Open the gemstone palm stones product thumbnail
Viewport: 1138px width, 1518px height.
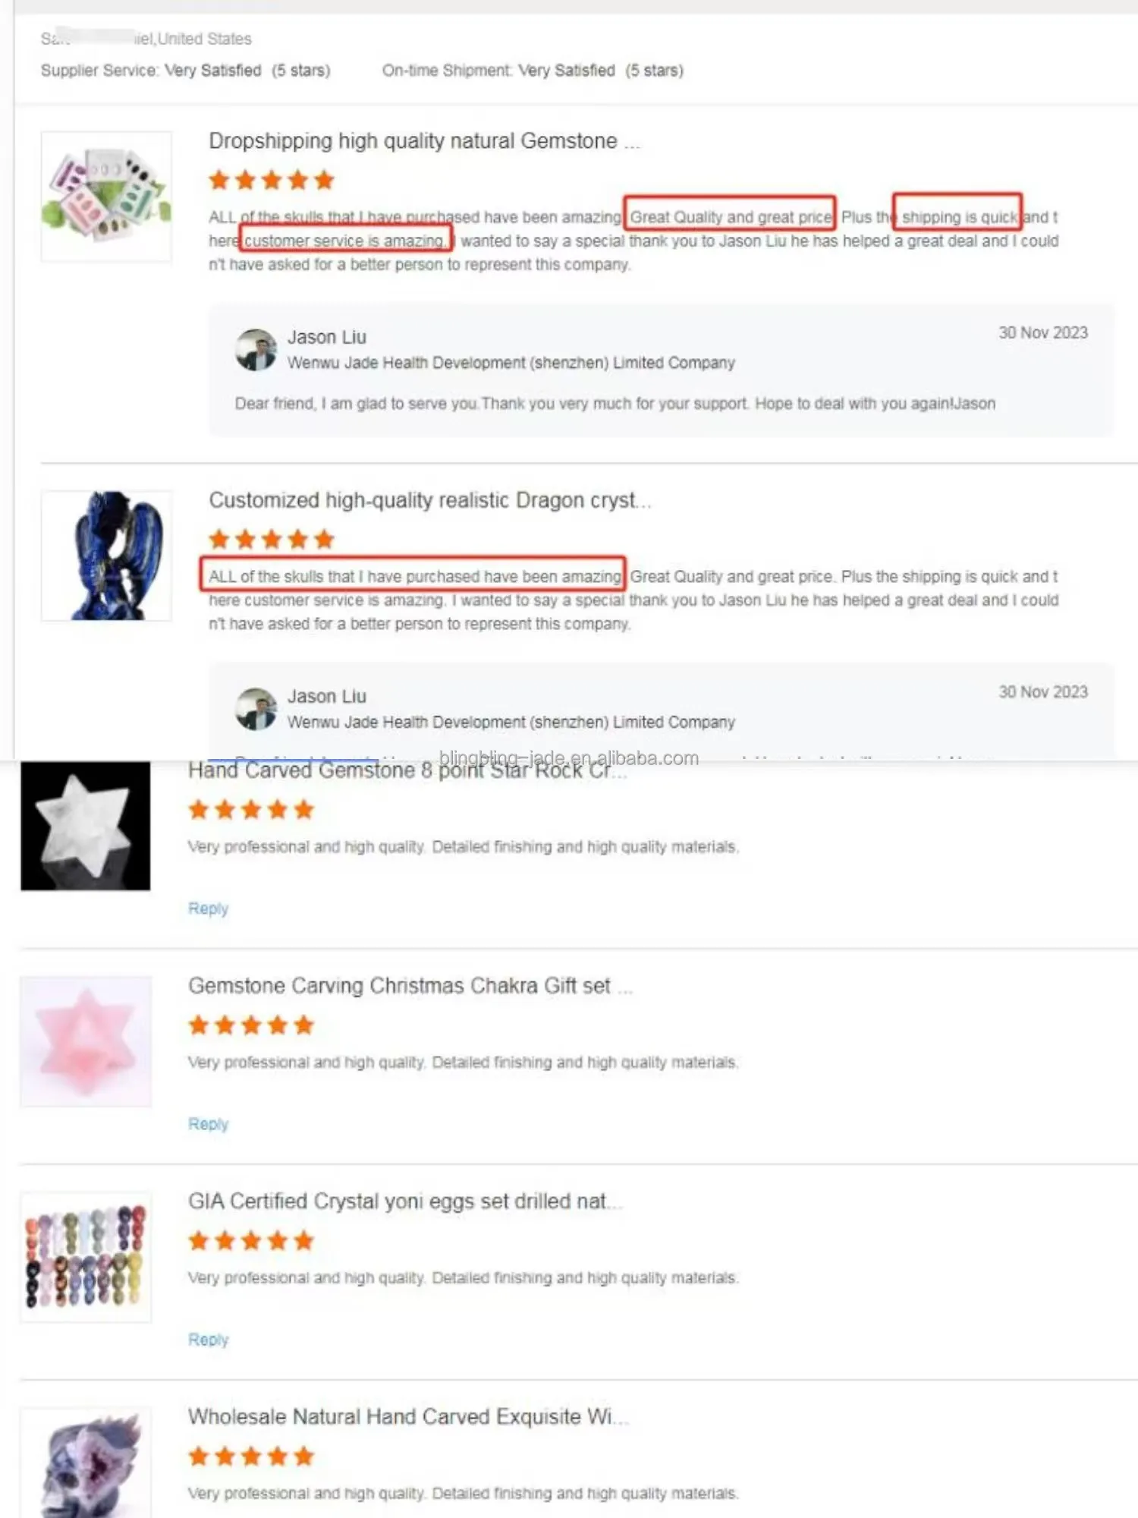coord(106,197)
